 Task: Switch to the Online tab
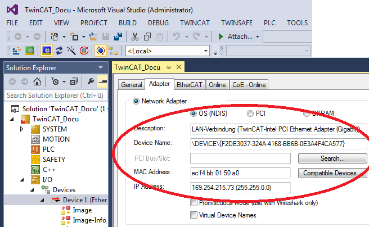[x=217, y=85]
